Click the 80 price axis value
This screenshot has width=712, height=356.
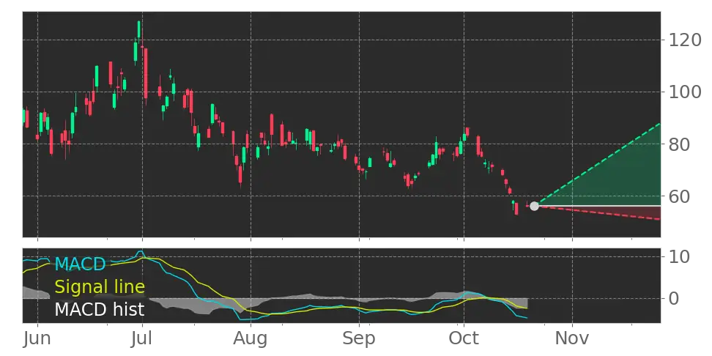(679, 144)
